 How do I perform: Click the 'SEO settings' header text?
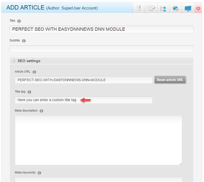29,61
